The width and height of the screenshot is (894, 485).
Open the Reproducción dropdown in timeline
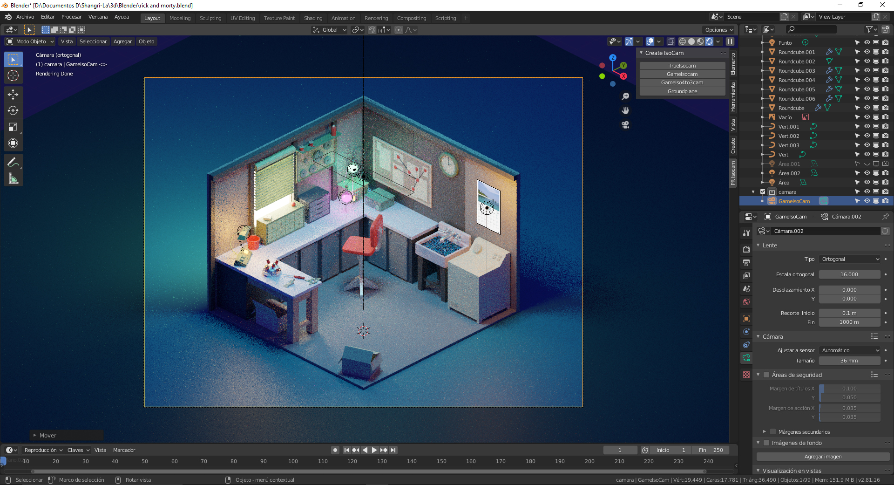[x=43, y=450]
